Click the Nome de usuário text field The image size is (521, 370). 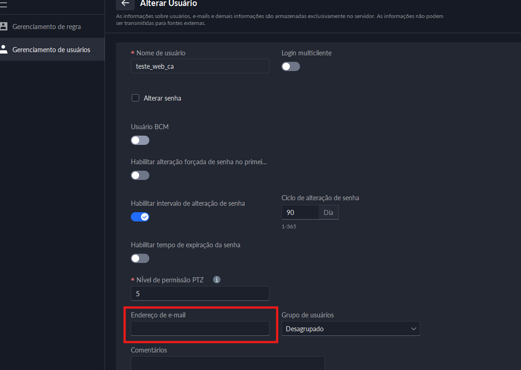[x=200, y=66]
